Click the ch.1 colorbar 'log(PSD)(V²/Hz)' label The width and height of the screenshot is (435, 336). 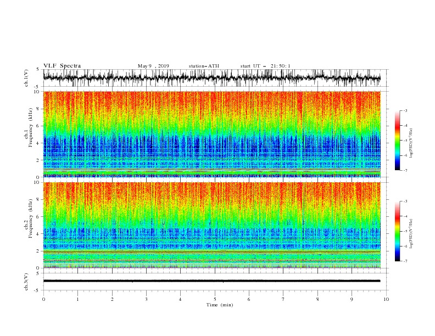click(411, 143)
